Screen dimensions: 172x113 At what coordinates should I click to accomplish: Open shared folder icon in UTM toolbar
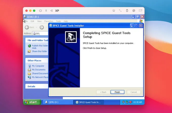coord(140,11)
